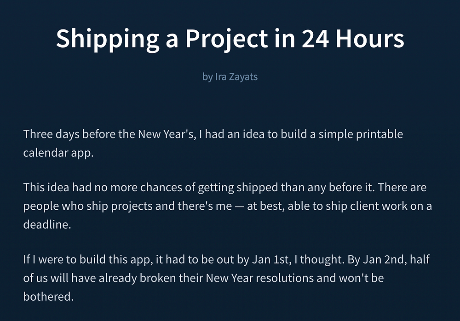Click the author name Ira Zayats

[x=236, y=76]
